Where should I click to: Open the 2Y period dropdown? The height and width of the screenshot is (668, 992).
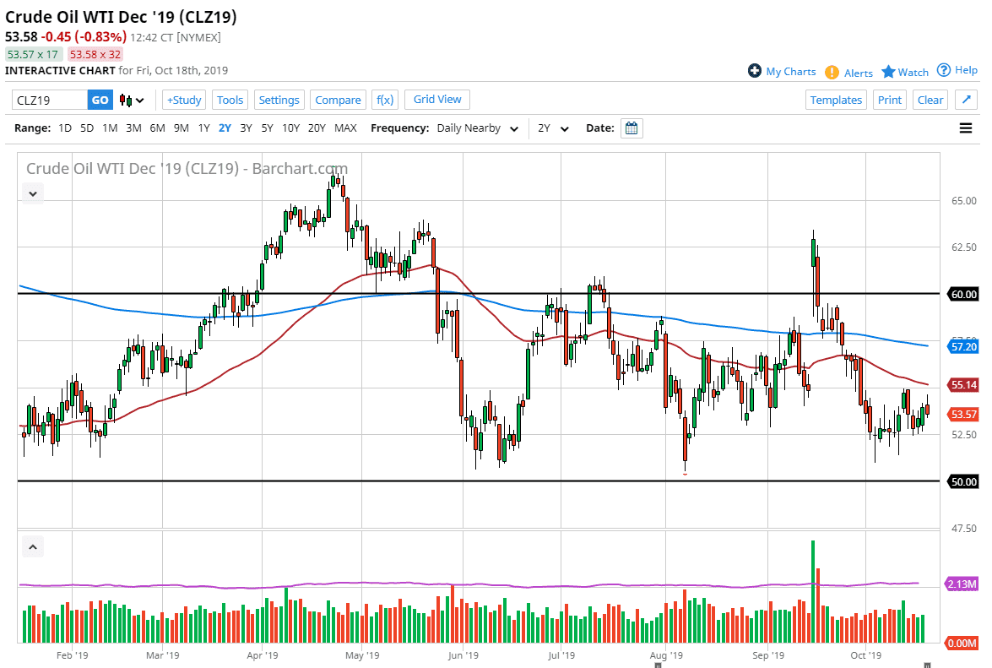tap(553, 128)
